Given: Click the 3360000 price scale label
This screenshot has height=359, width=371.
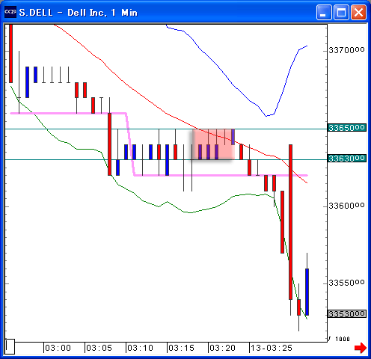Looking at the screenshot, I should (346, 206).
